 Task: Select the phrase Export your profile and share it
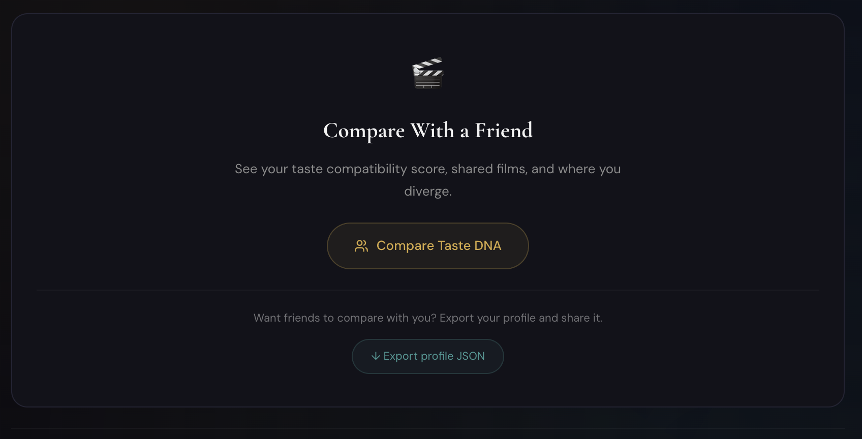pos(520,318)
